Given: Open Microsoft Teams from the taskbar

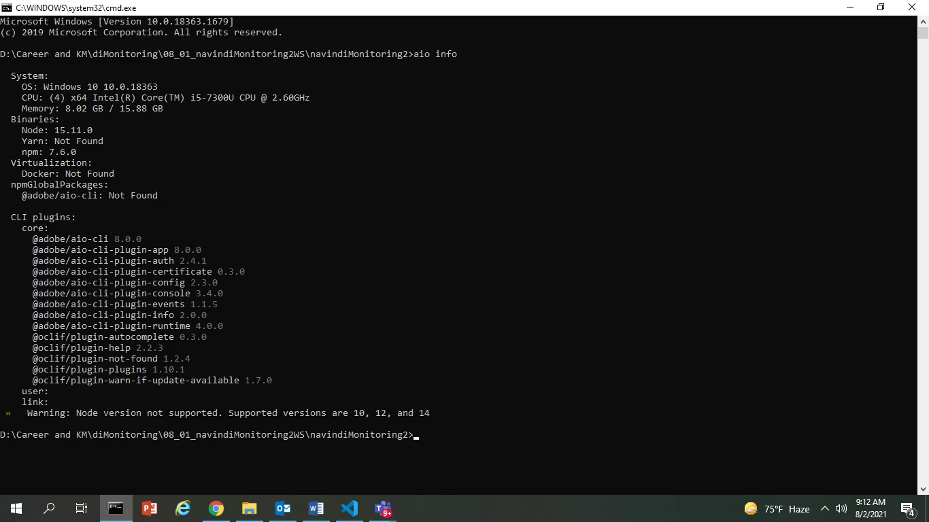Looking at the screenshot, I should [383, 508].
